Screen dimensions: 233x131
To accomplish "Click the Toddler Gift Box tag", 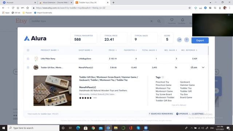I will pos(163,100).
